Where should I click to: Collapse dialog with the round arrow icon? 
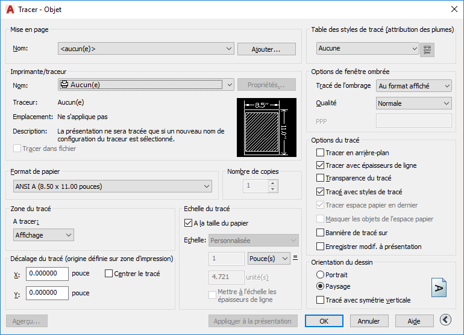pyautogui.click(x=445, y=319)
